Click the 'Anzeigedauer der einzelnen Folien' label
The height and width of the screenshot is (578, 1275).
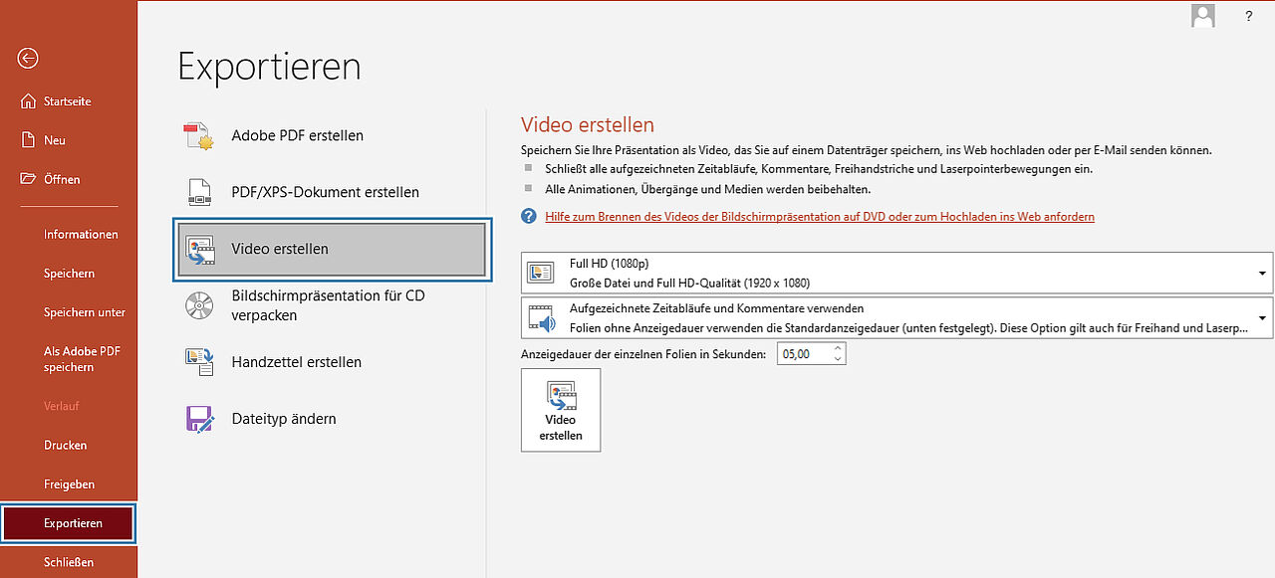(643, 354)
